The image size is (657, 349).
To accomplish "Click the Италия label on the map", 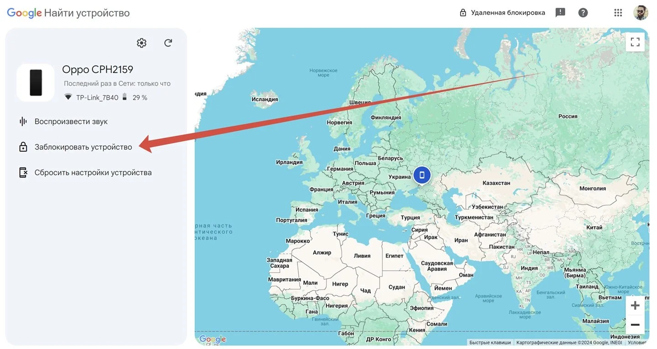I will (348, 202).
